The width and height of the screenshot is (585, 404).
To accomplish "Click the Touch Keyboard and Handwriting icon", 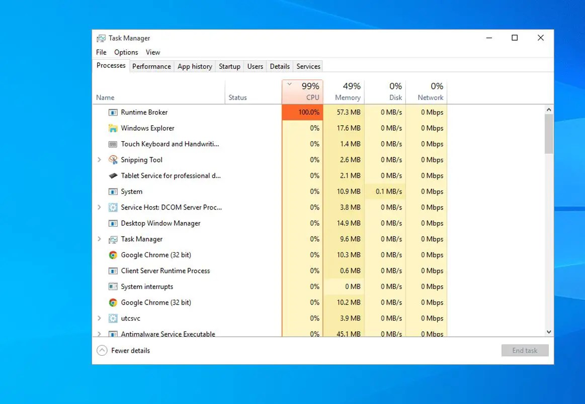I will tap(113, 144).
